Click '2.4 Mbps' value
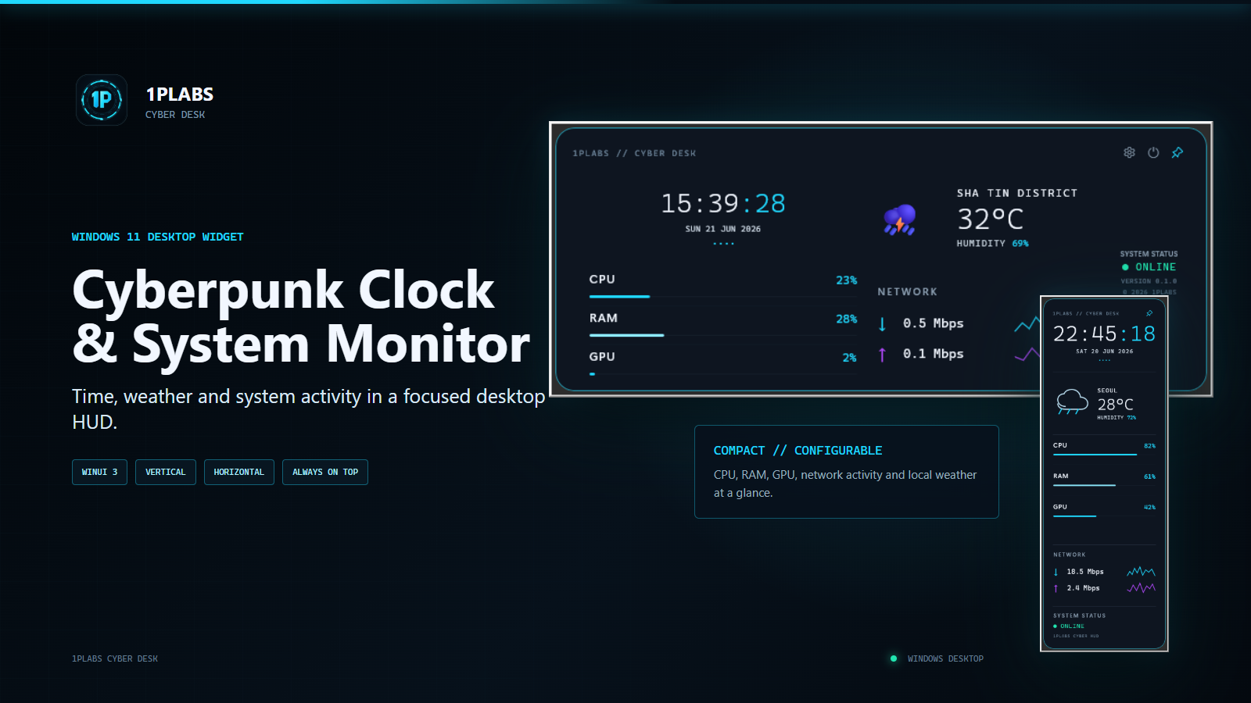This screenshot has width=1251, height=703. point(1083,588)
